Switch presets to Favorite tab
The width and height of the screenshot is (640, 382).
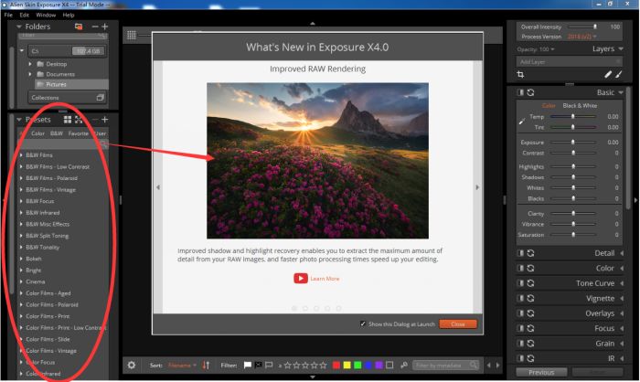pyautogui.click(x=78, y=133)
